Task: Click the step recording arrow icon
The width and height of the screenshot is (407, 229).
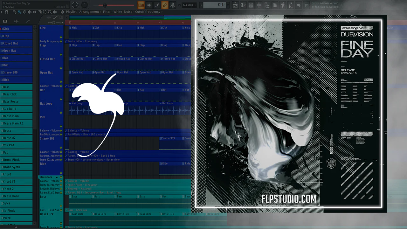Action: (x=149, y=5)
